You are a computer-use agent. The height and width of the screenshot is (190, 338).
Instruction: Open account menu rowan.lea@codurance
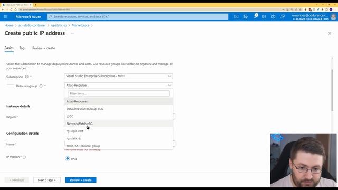coord(310,17)
